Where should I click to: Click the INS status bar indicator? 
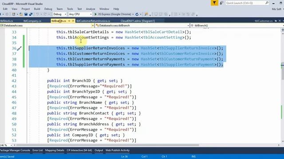(193, 156)
